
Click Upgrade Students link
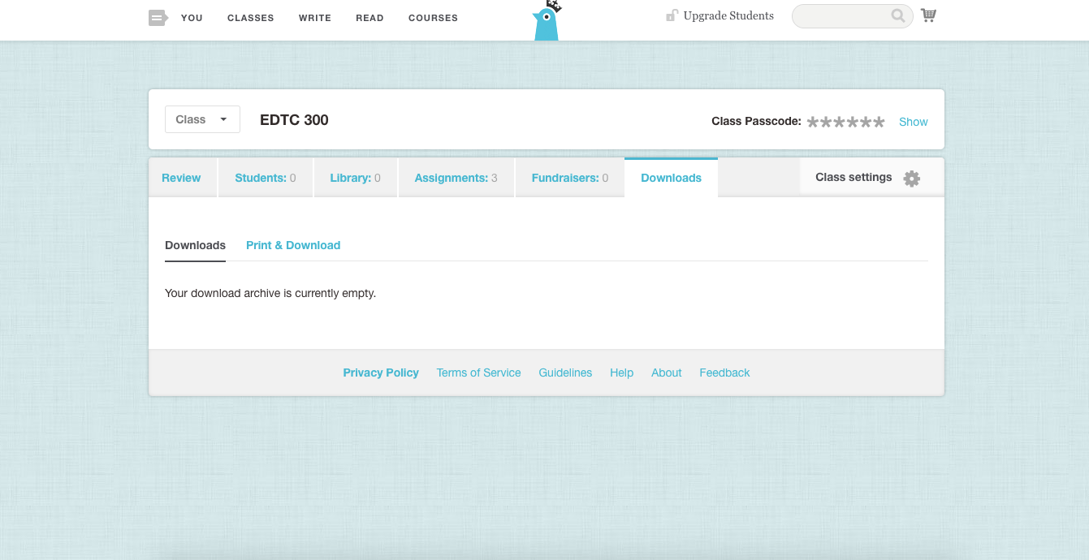pos(728,15)
